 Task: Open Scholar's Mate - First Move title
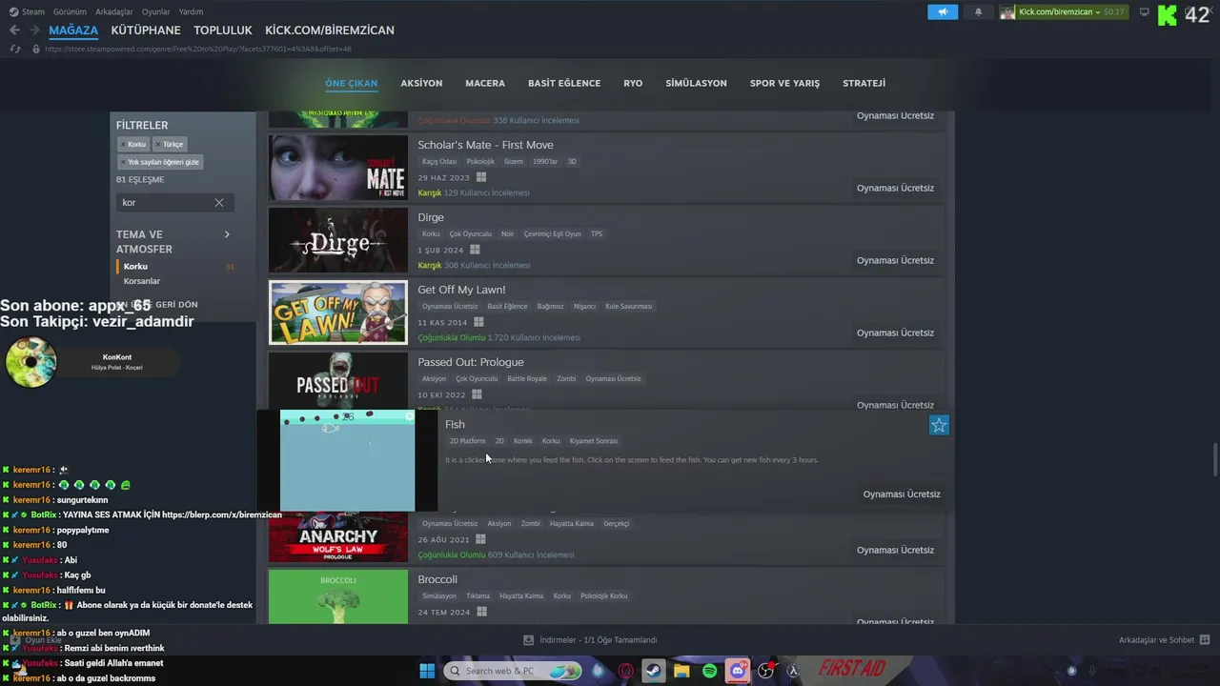point(485,145)
